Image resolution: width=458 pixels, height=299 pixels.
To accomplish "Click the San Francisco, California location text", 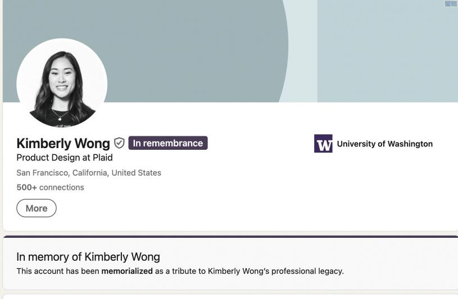I will point(89,173).
